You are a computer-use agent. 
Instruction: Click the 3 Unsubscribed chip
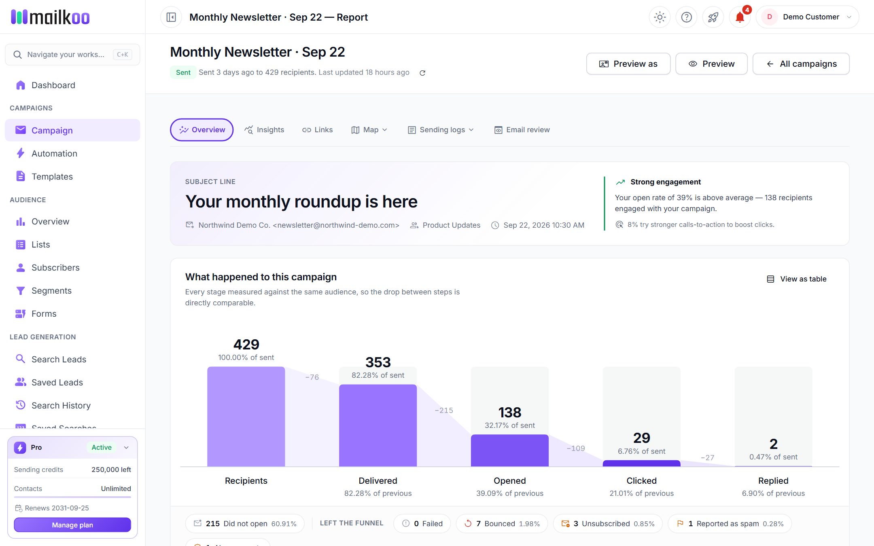pos(608,524)
